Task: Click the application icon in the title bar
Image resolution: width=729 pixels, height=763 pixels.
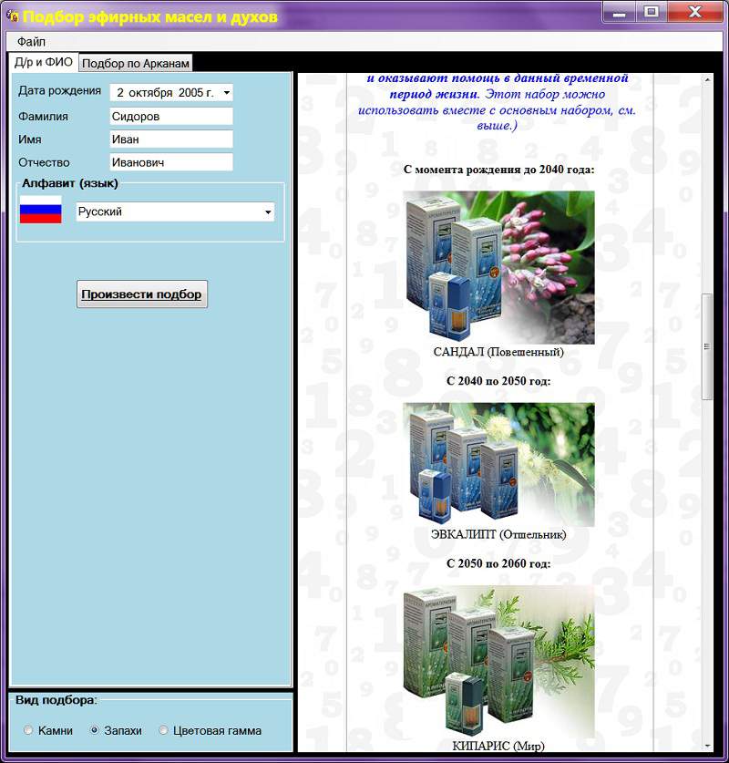Action: [x=13, y=16]
